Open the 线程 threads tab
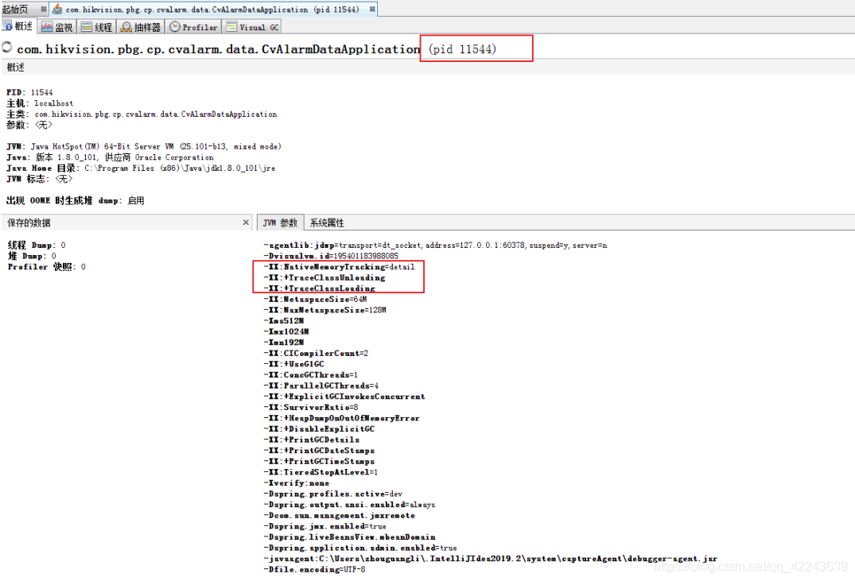855x581 pixels. click(x=96, y=27)
